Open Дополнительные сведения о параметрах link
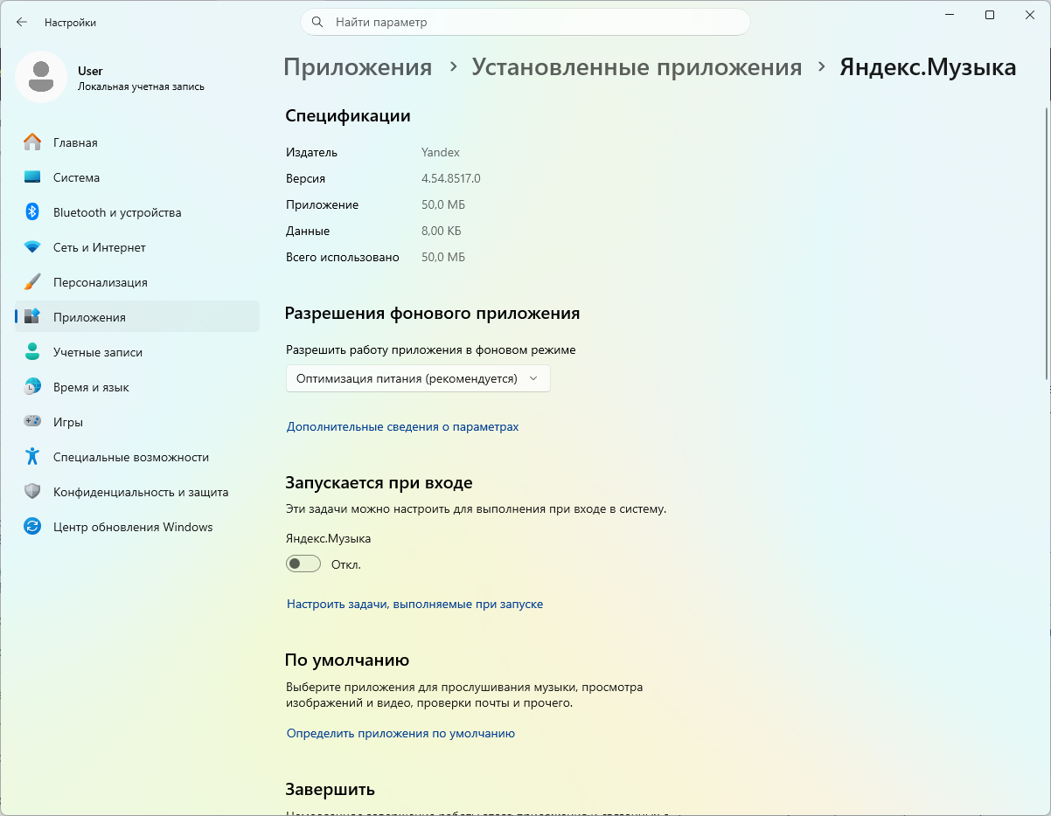Viewport: 1051px width, 816px height. 403,426
